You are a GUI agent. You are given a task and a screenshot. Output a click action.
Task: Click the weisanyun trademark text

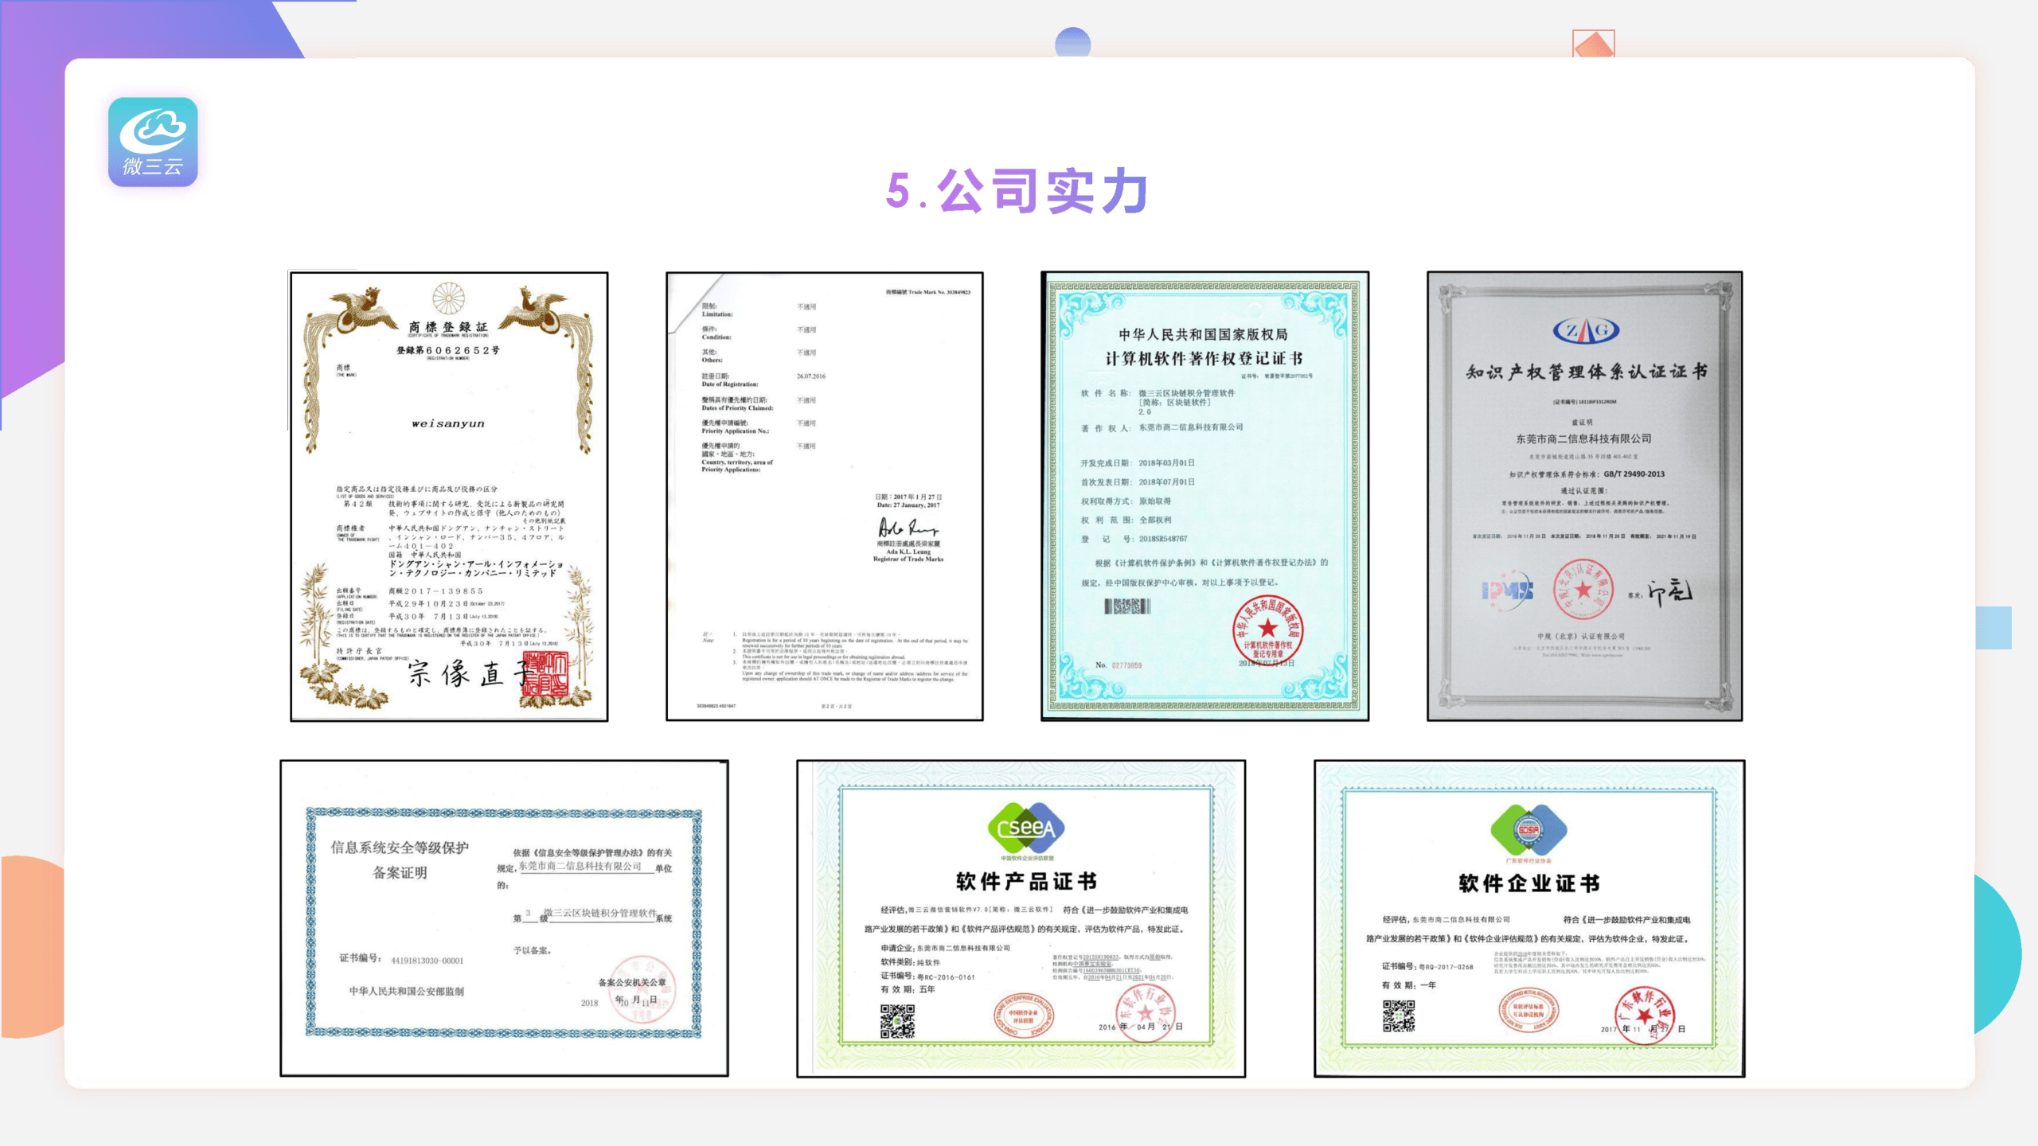(448, 423)
